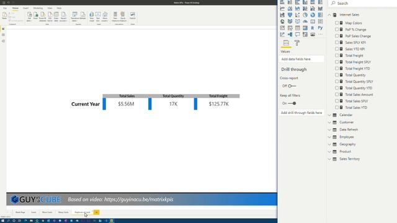The width and height of the screenshot is (397, 223).
Task: Add a new page with the yellow button
Action: pos(97,212)
